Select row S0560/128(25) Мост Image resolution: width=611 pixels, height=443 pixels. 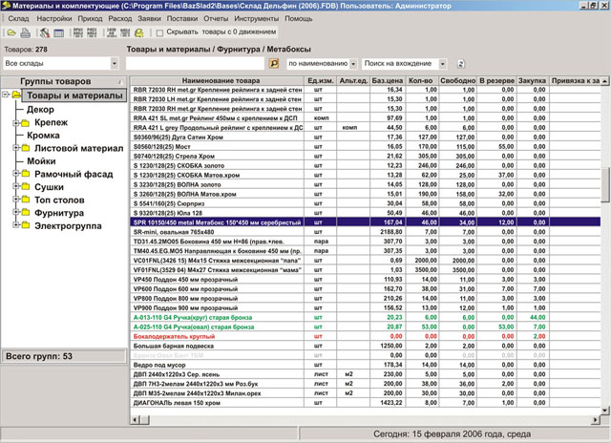[x=366, y=146]
